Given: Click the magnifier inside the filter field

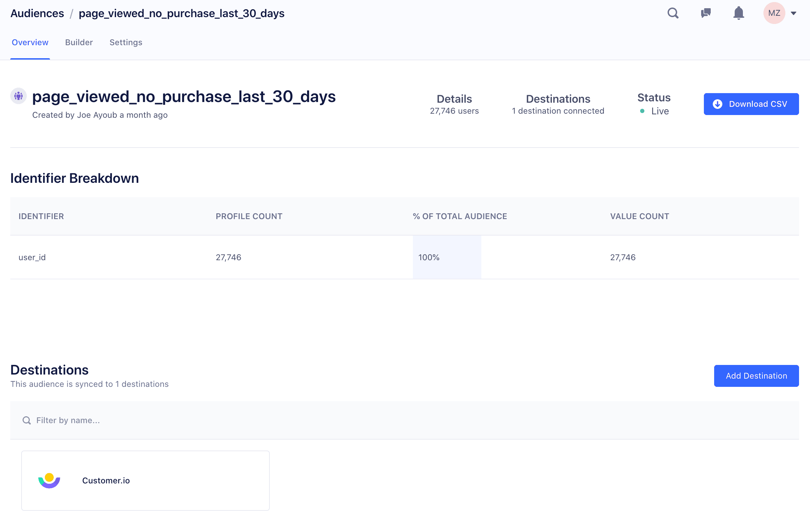Looking at the screenshot, I should pyautogui.click(x=26, y=420).
